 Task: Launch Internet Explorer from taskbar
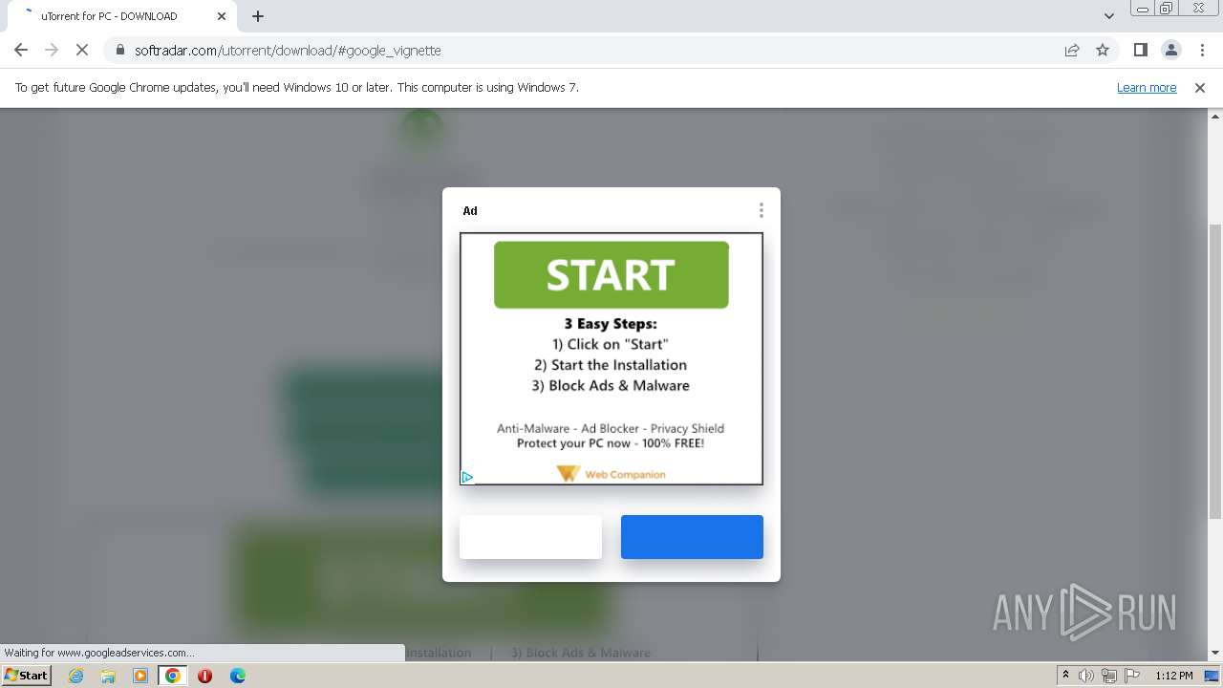[75, 676]
